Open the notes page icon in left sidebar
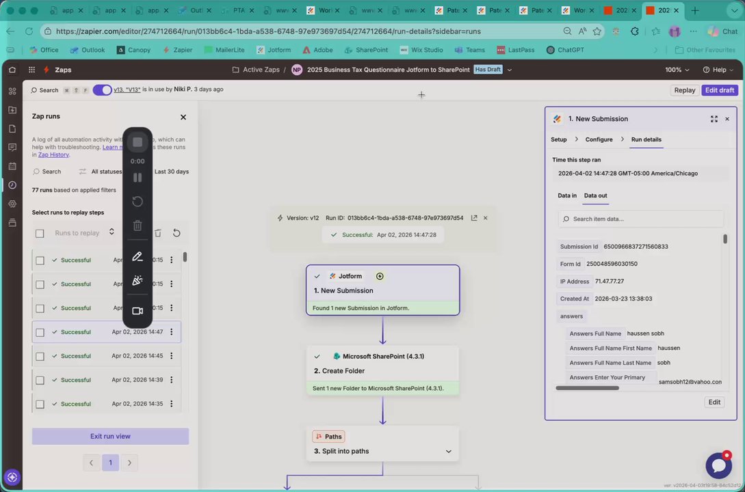This screenshot has height=492, width=745. tap(12, 128)
